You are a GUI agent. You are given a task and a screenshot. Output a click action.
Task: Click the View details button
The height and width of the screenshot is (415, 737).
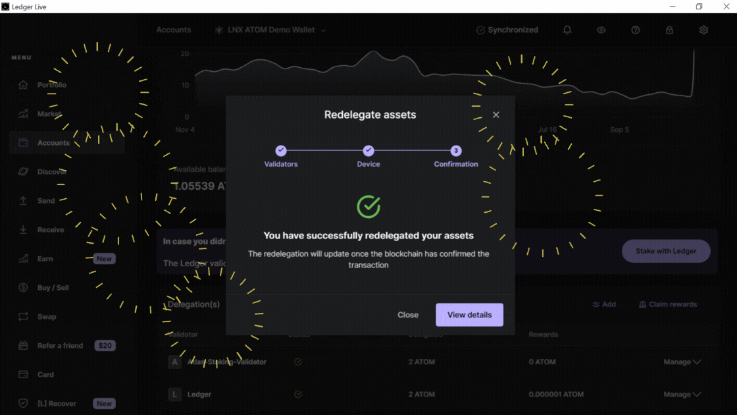(469, 315)
